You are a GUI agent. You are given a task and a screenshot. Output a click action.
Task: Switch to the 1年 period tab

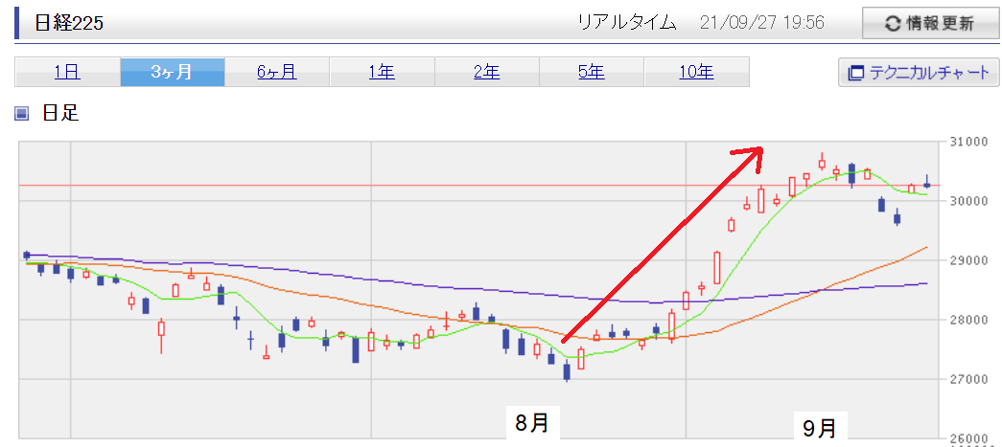[383, 72]
